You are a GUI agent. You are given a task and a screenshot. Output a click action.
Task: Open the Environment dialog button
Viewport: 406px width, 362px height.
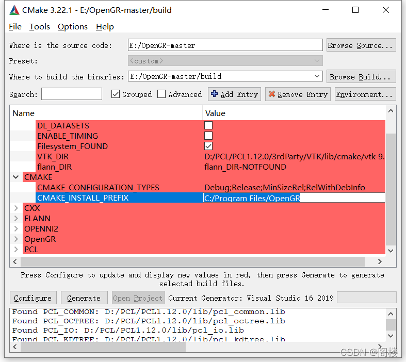click(x=365, y=94)
